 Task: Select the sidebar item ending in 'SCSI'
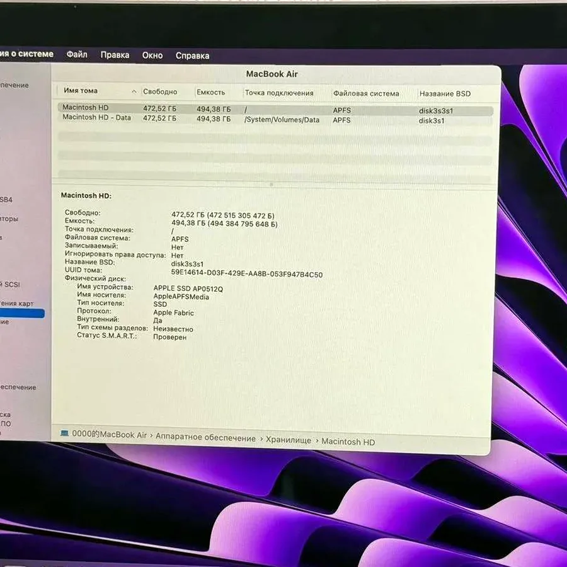click(10, 285)
